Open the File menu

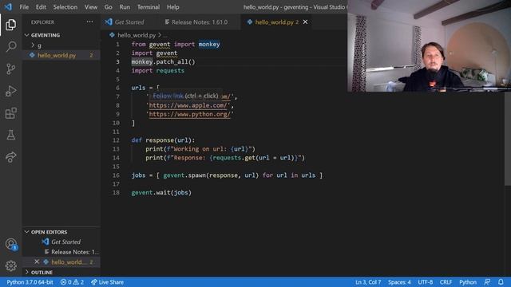[x=24, y=7]
